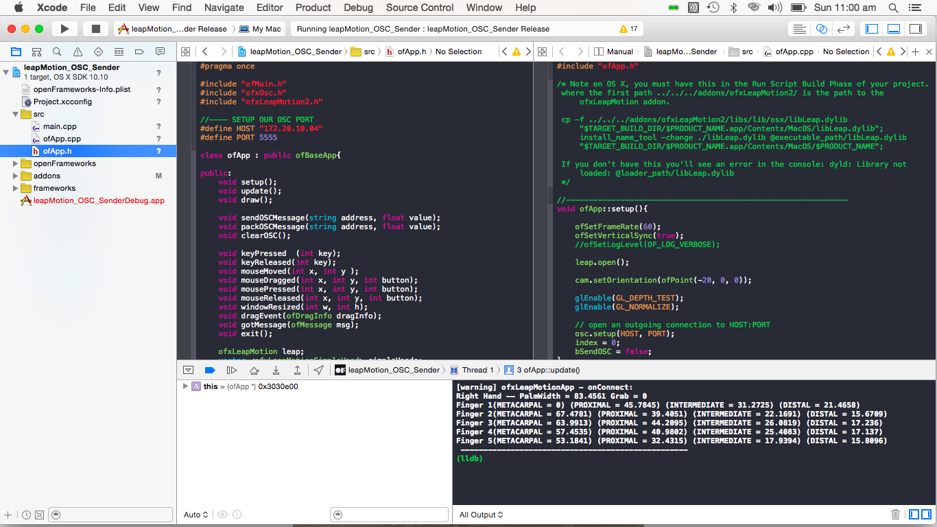
Task: Click the navigator filter field
Action: coord(110,515)
